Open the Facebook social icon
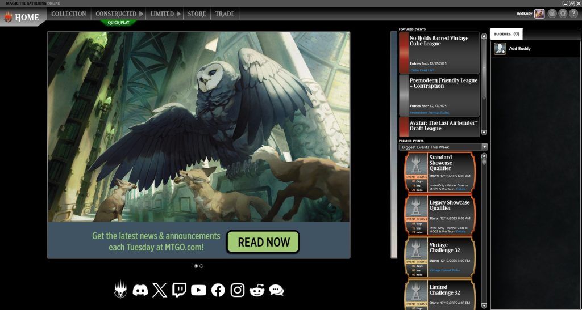The width and height of the screenshot is (582, 310). (x=218, y=290)
